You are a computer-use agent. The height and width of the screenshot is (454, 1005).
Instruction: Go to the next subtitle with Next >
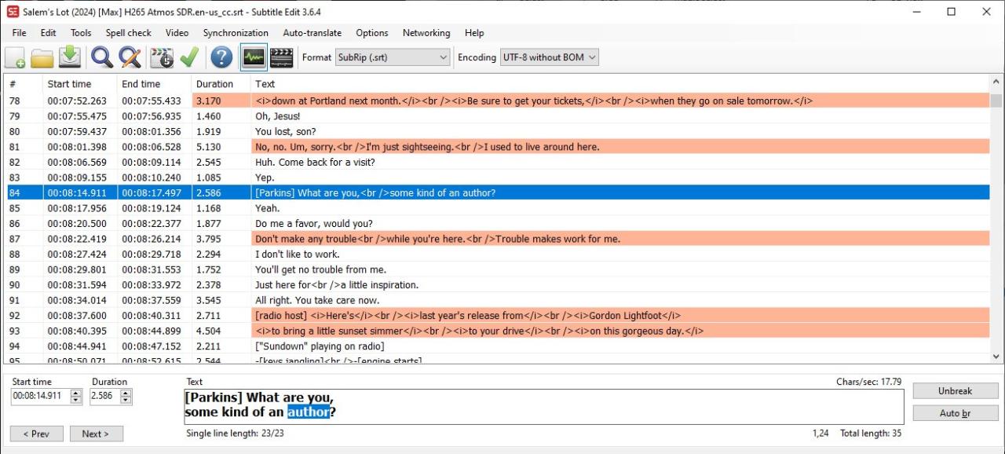click(x=97, y=434)
